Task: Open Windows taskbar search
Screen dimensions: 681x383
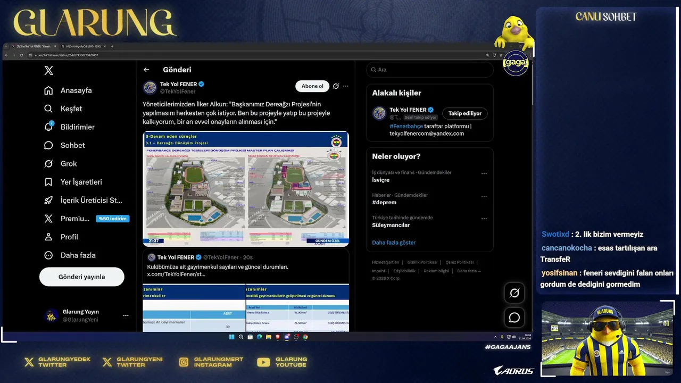Action: tap(241, 337)
